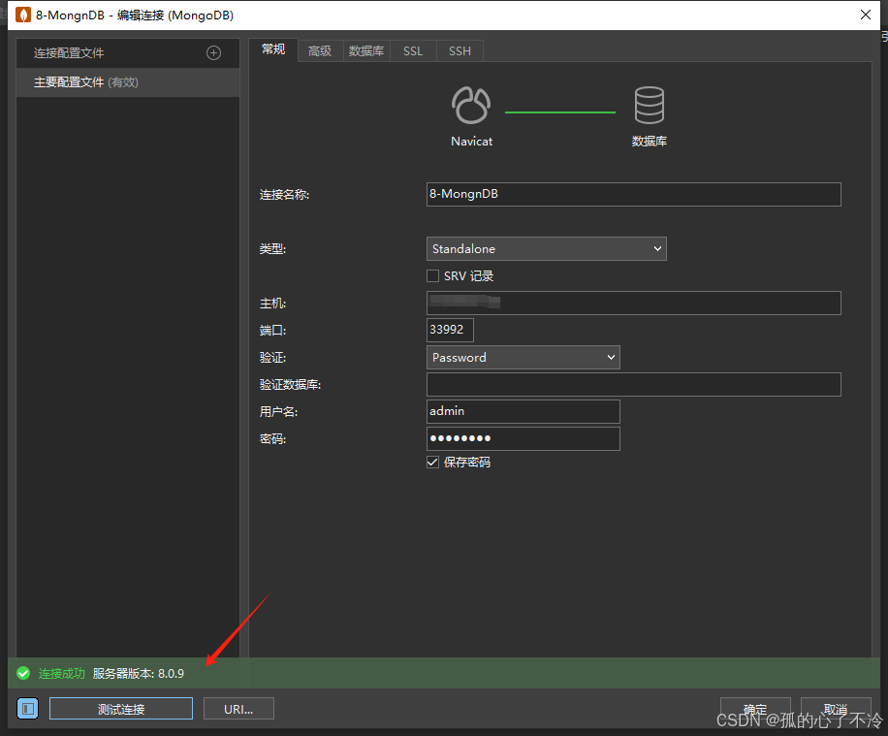
Task: Enable the SRV 记录 checkbox
Action: (432, 276)
